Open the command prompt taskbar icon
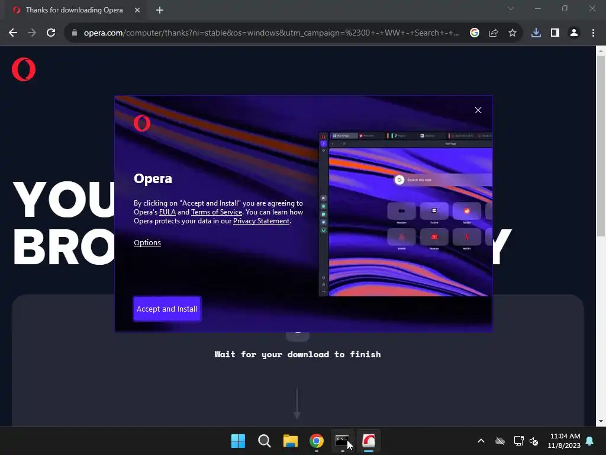 pyautogui.click(x=343, y=441)
